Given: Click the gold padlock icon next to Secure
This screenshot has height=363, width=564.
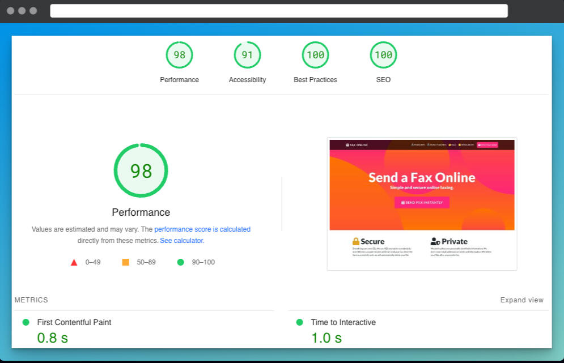Looking at the screenshot, I should tap(356, 241).
